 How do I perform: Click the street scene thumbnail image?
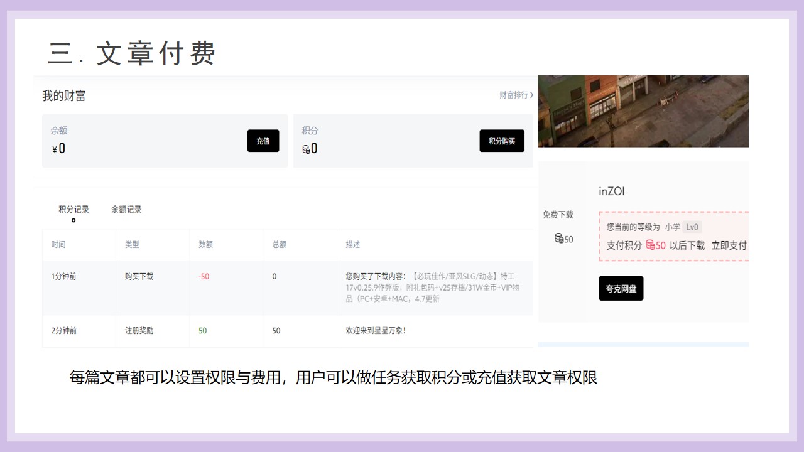pos(643,111)
